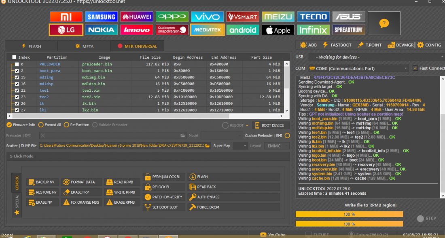Open the T.POINT test point viewer
Screen dimensions: 445x238
pyautogui.click(x=369, y=45)
